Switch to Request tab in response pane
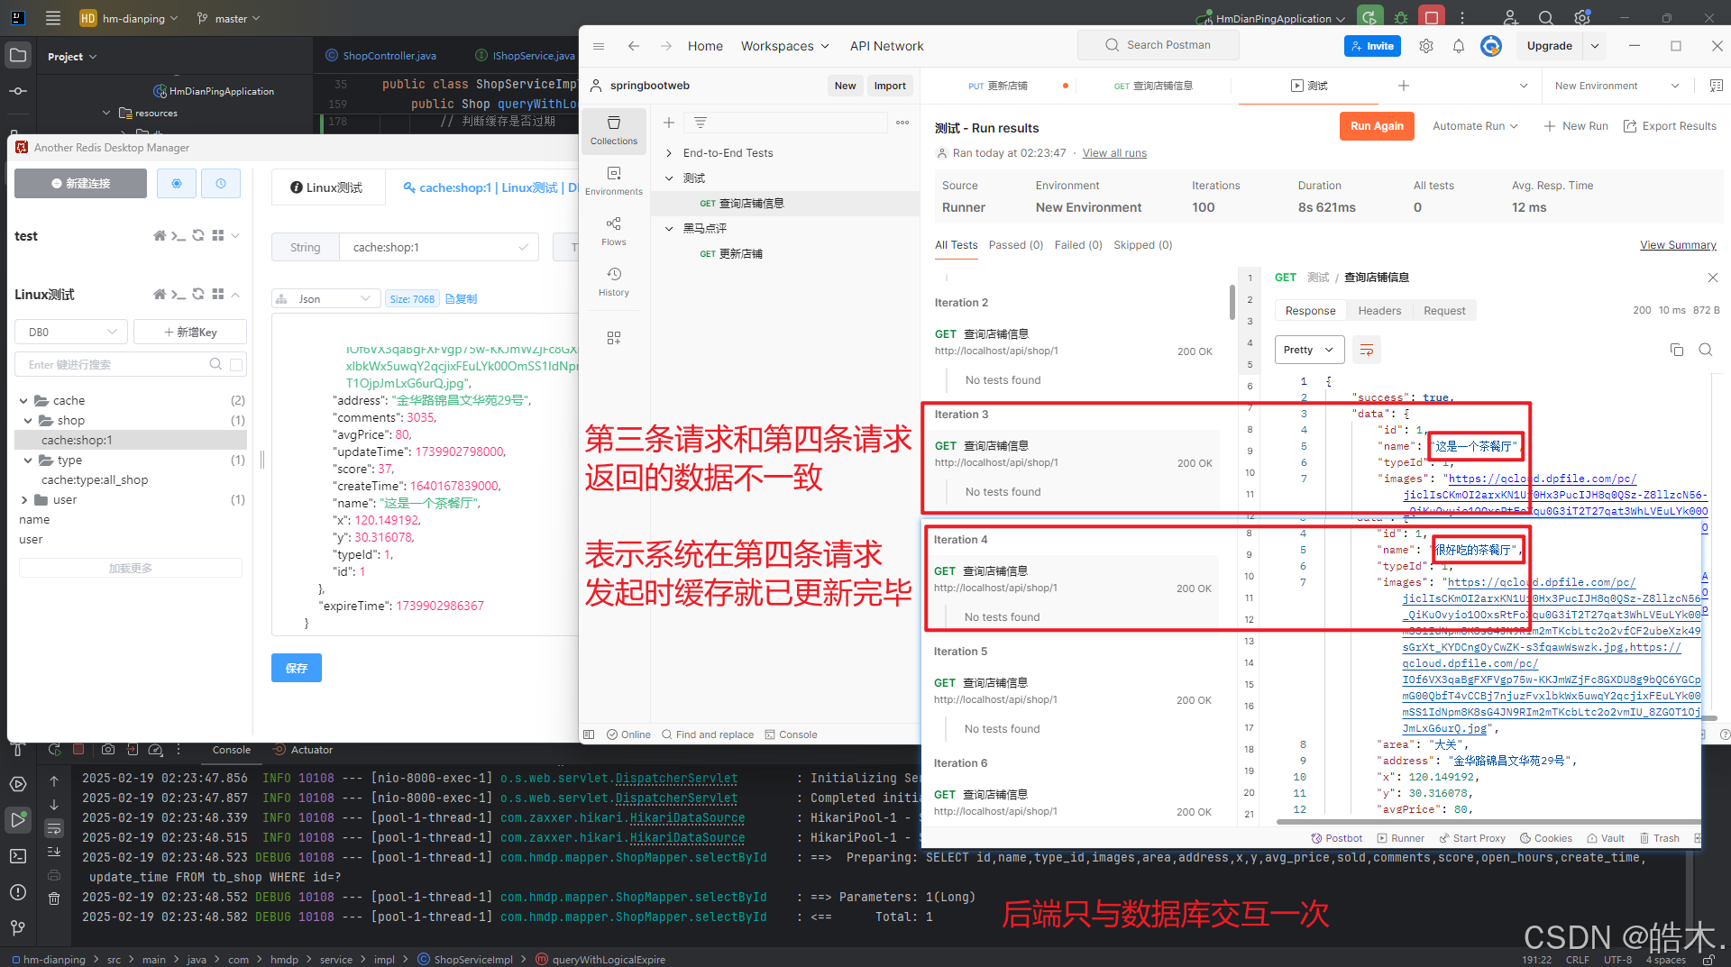The image size is (1731, 967). [1444, 311]
